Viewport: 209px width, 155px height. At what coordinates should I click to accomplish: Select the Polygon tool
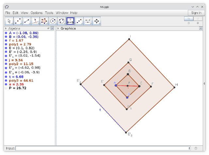[x=44, y=21]
